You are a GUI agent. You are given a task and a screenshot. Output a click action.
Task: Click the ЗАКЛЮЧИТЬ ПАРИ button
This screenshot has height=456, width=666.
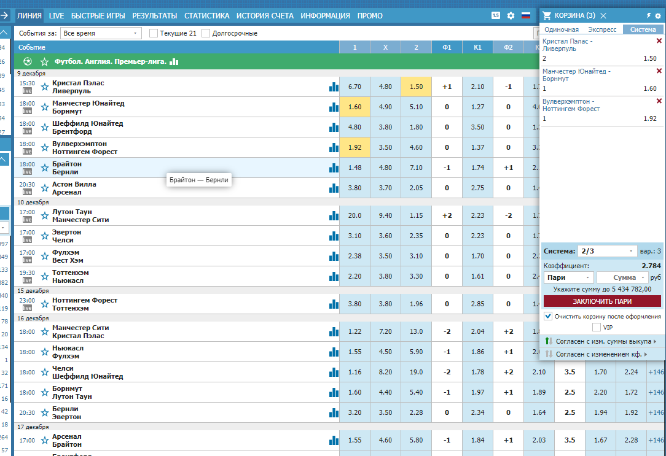[602, 301]
